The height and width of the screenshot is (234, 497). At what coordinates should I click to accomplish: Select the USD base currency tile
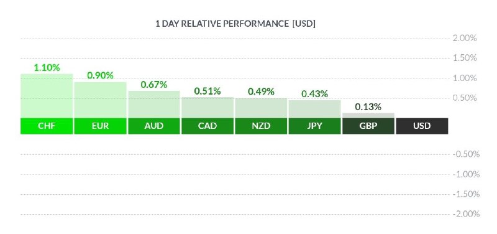click(x=422, y=126)
